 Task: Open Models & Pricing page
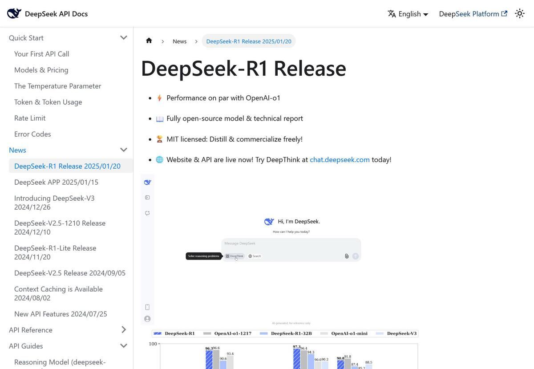point(41,70)
